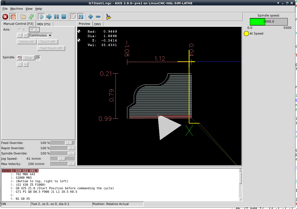Click status bar Tool 2 info
Viewport: 297px width, 209px height.
61,204
